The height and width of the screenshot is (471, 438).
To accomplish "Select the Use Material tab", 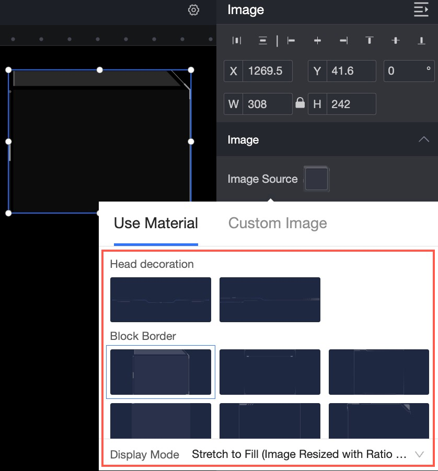I will (x=156, y=223).
